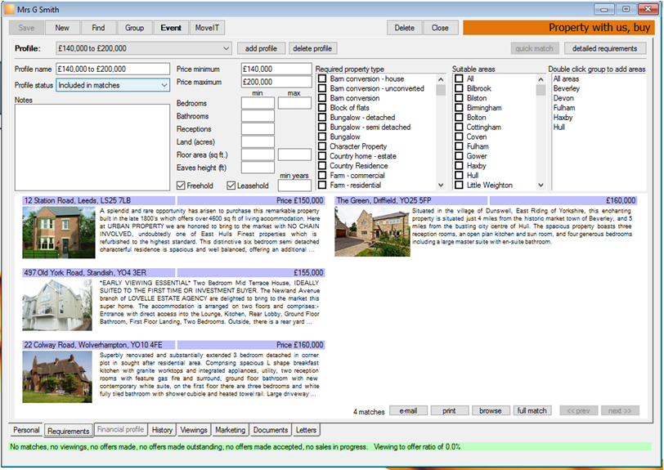Open the 22 Colway Road house photo
This screenshot has width=664, height=470.
57,377
